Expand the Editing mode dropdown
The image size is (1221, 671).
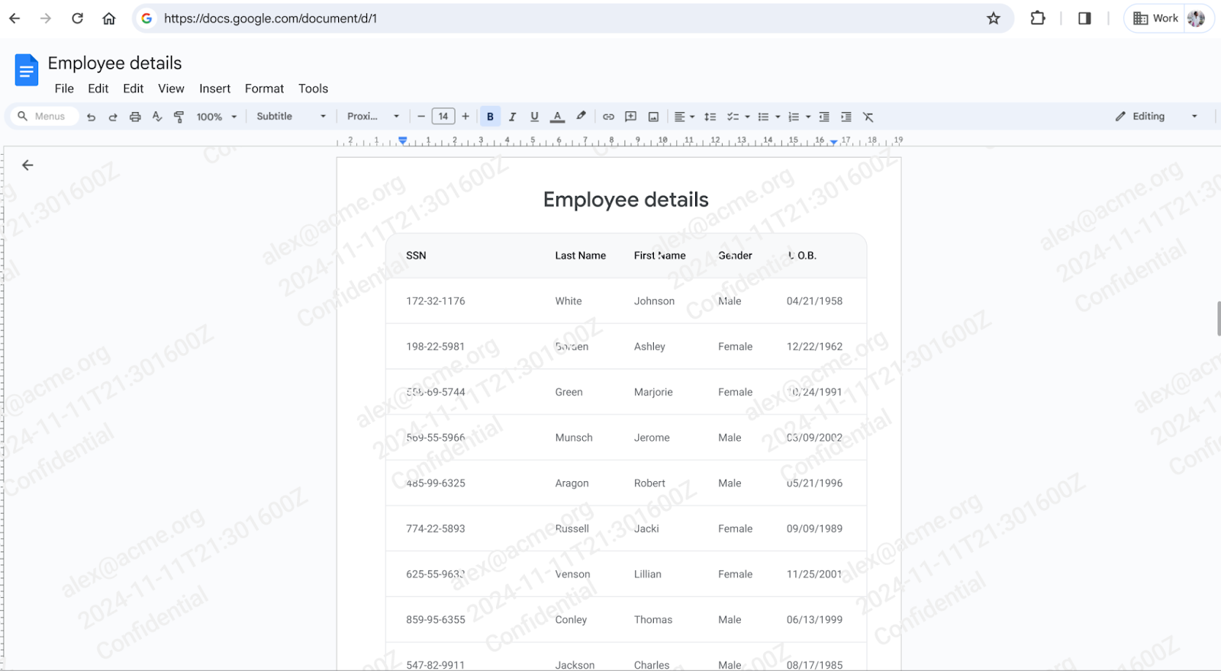pos(1156,117)
